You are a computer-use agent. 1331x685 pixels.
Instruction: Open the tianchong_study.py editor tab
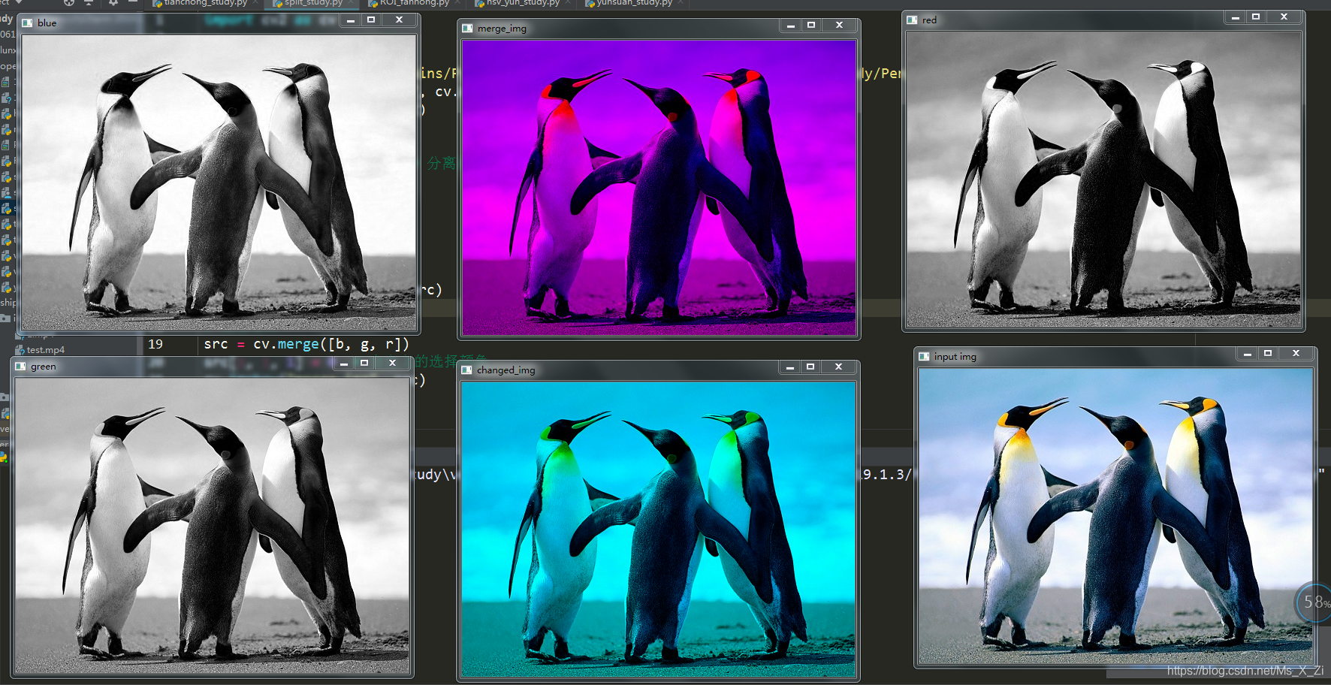coord(204,3)
